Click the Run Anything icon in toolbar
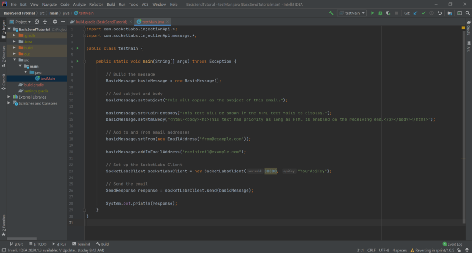Image resolution: width=472 pixels, height=253 pixels. click(x=460, y=13)
